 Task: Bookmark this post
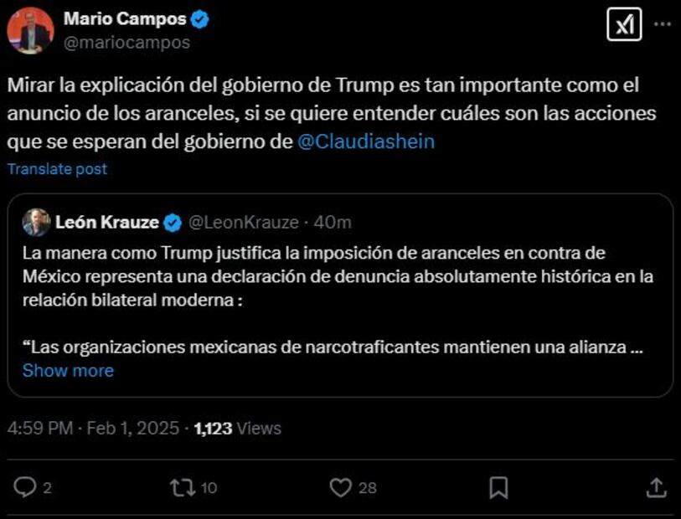click(498, 487)
